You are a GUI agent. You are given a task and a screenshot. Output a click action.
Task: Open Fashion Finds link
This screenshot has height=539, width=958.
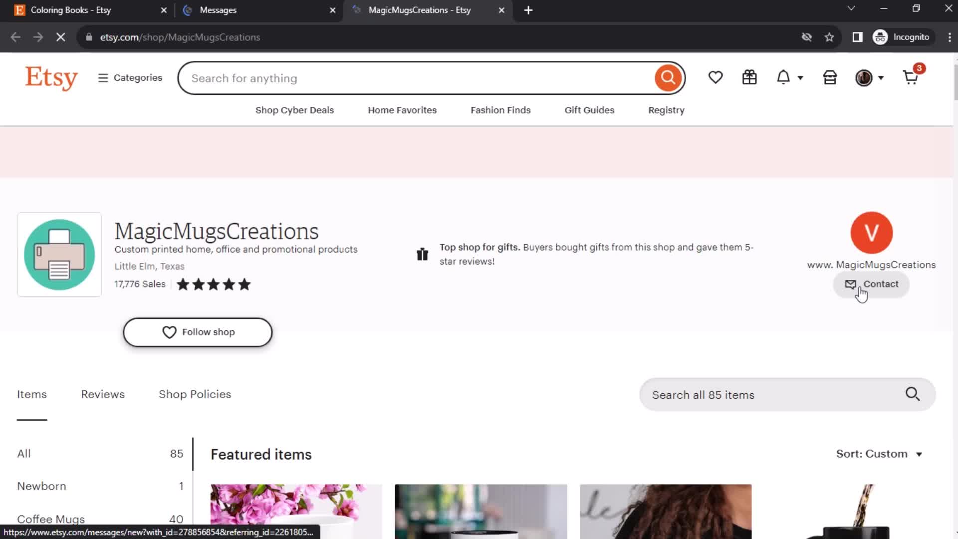click(x=500, y=110)
